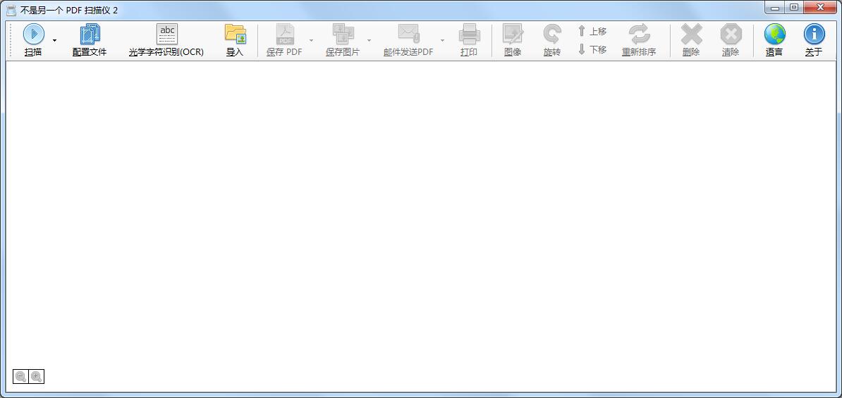Screen dimensions: 842x398
Task: Close the 不是另一个 PDF 扫描仪 2 window
Action: click(820, 8)
